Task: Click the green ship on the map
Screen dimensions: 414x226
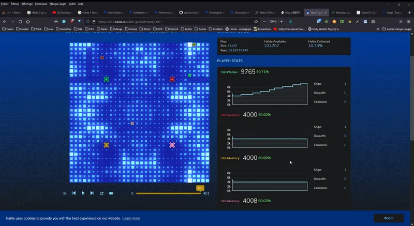Action: click(189, 75)
